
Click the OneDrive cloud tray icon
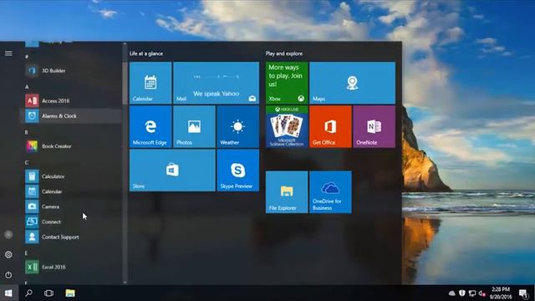click(x=452, y=293)
